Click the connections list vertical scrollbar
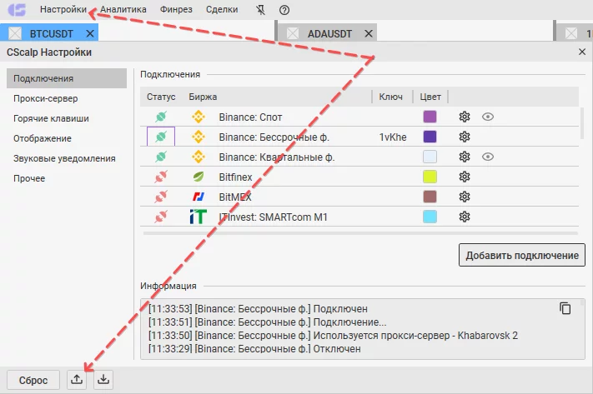 tap(581, 122)
